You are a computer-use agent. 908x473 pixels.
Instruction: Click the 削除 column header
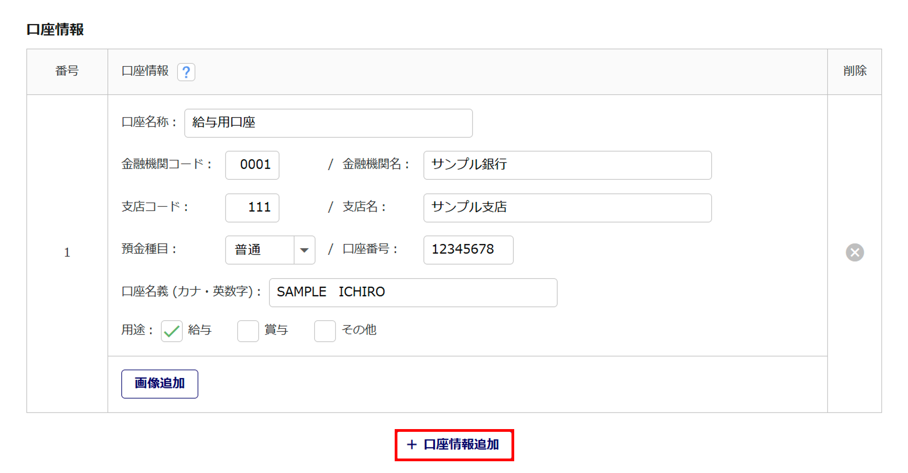[x=854, y=71]
